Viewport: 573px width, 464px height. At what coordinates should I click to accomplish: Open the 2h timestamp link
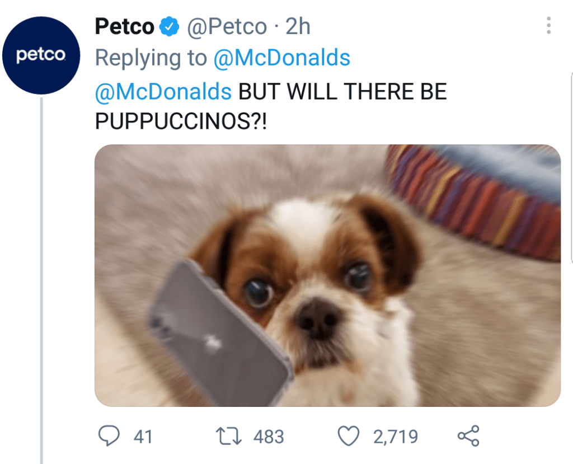point(298,26)
